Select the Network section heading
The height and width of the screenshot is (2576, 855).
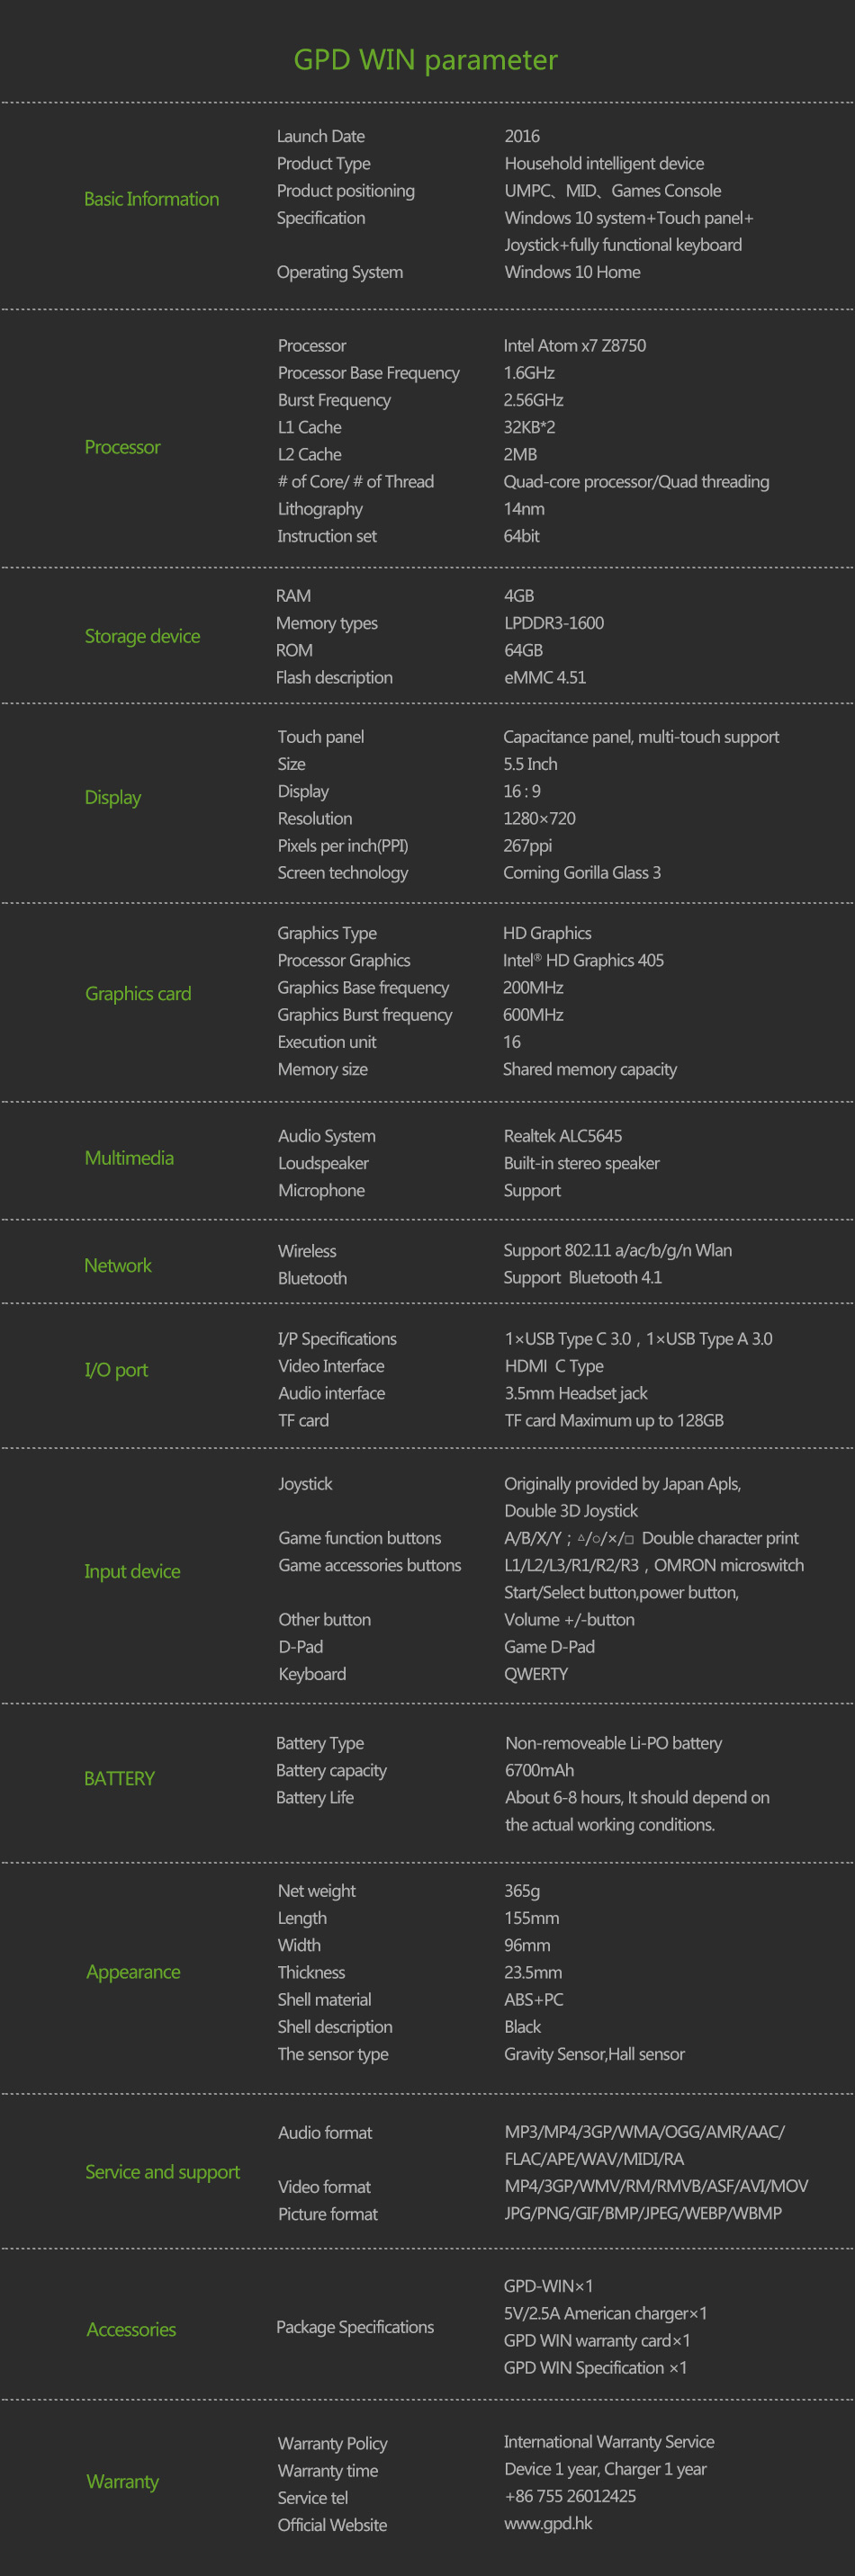tap(118, 1265)
